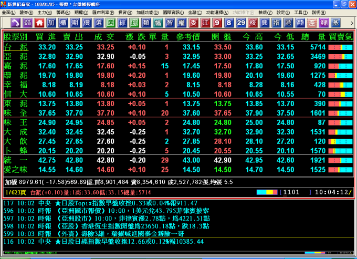
Task: Click the 股票別 column header
Action: pos(15,37)
